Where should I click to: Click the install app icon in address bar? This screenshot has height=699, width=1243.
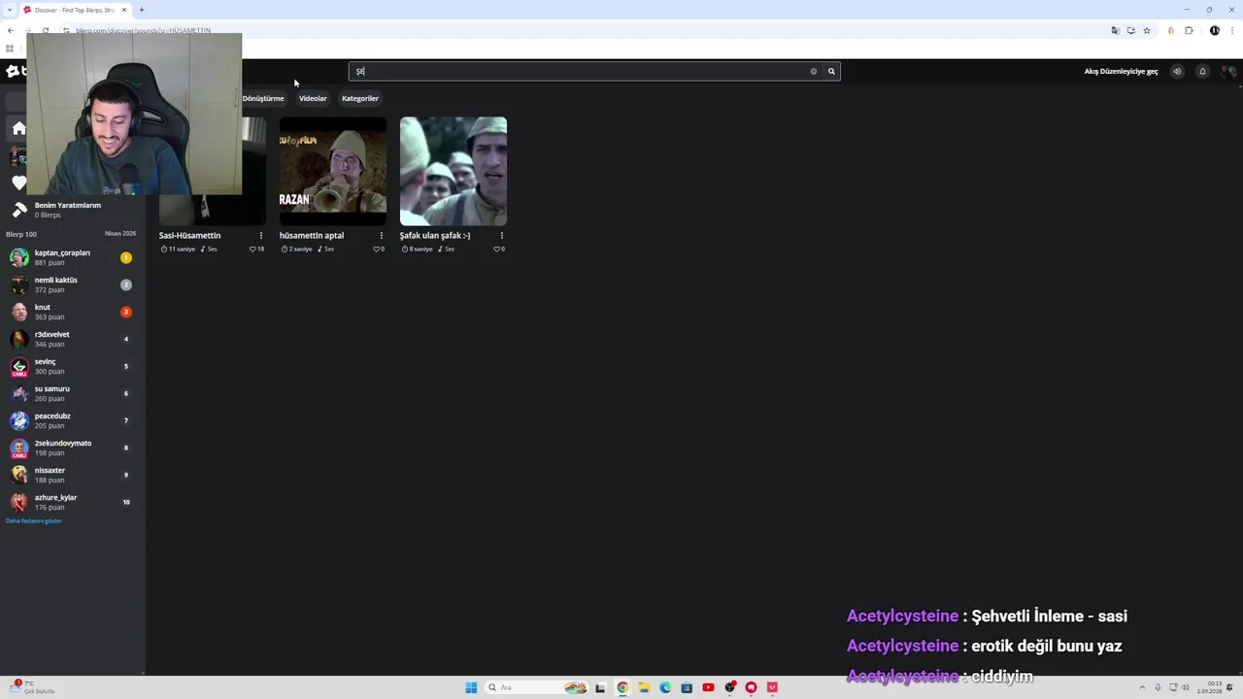click(x=1130, y=30)
